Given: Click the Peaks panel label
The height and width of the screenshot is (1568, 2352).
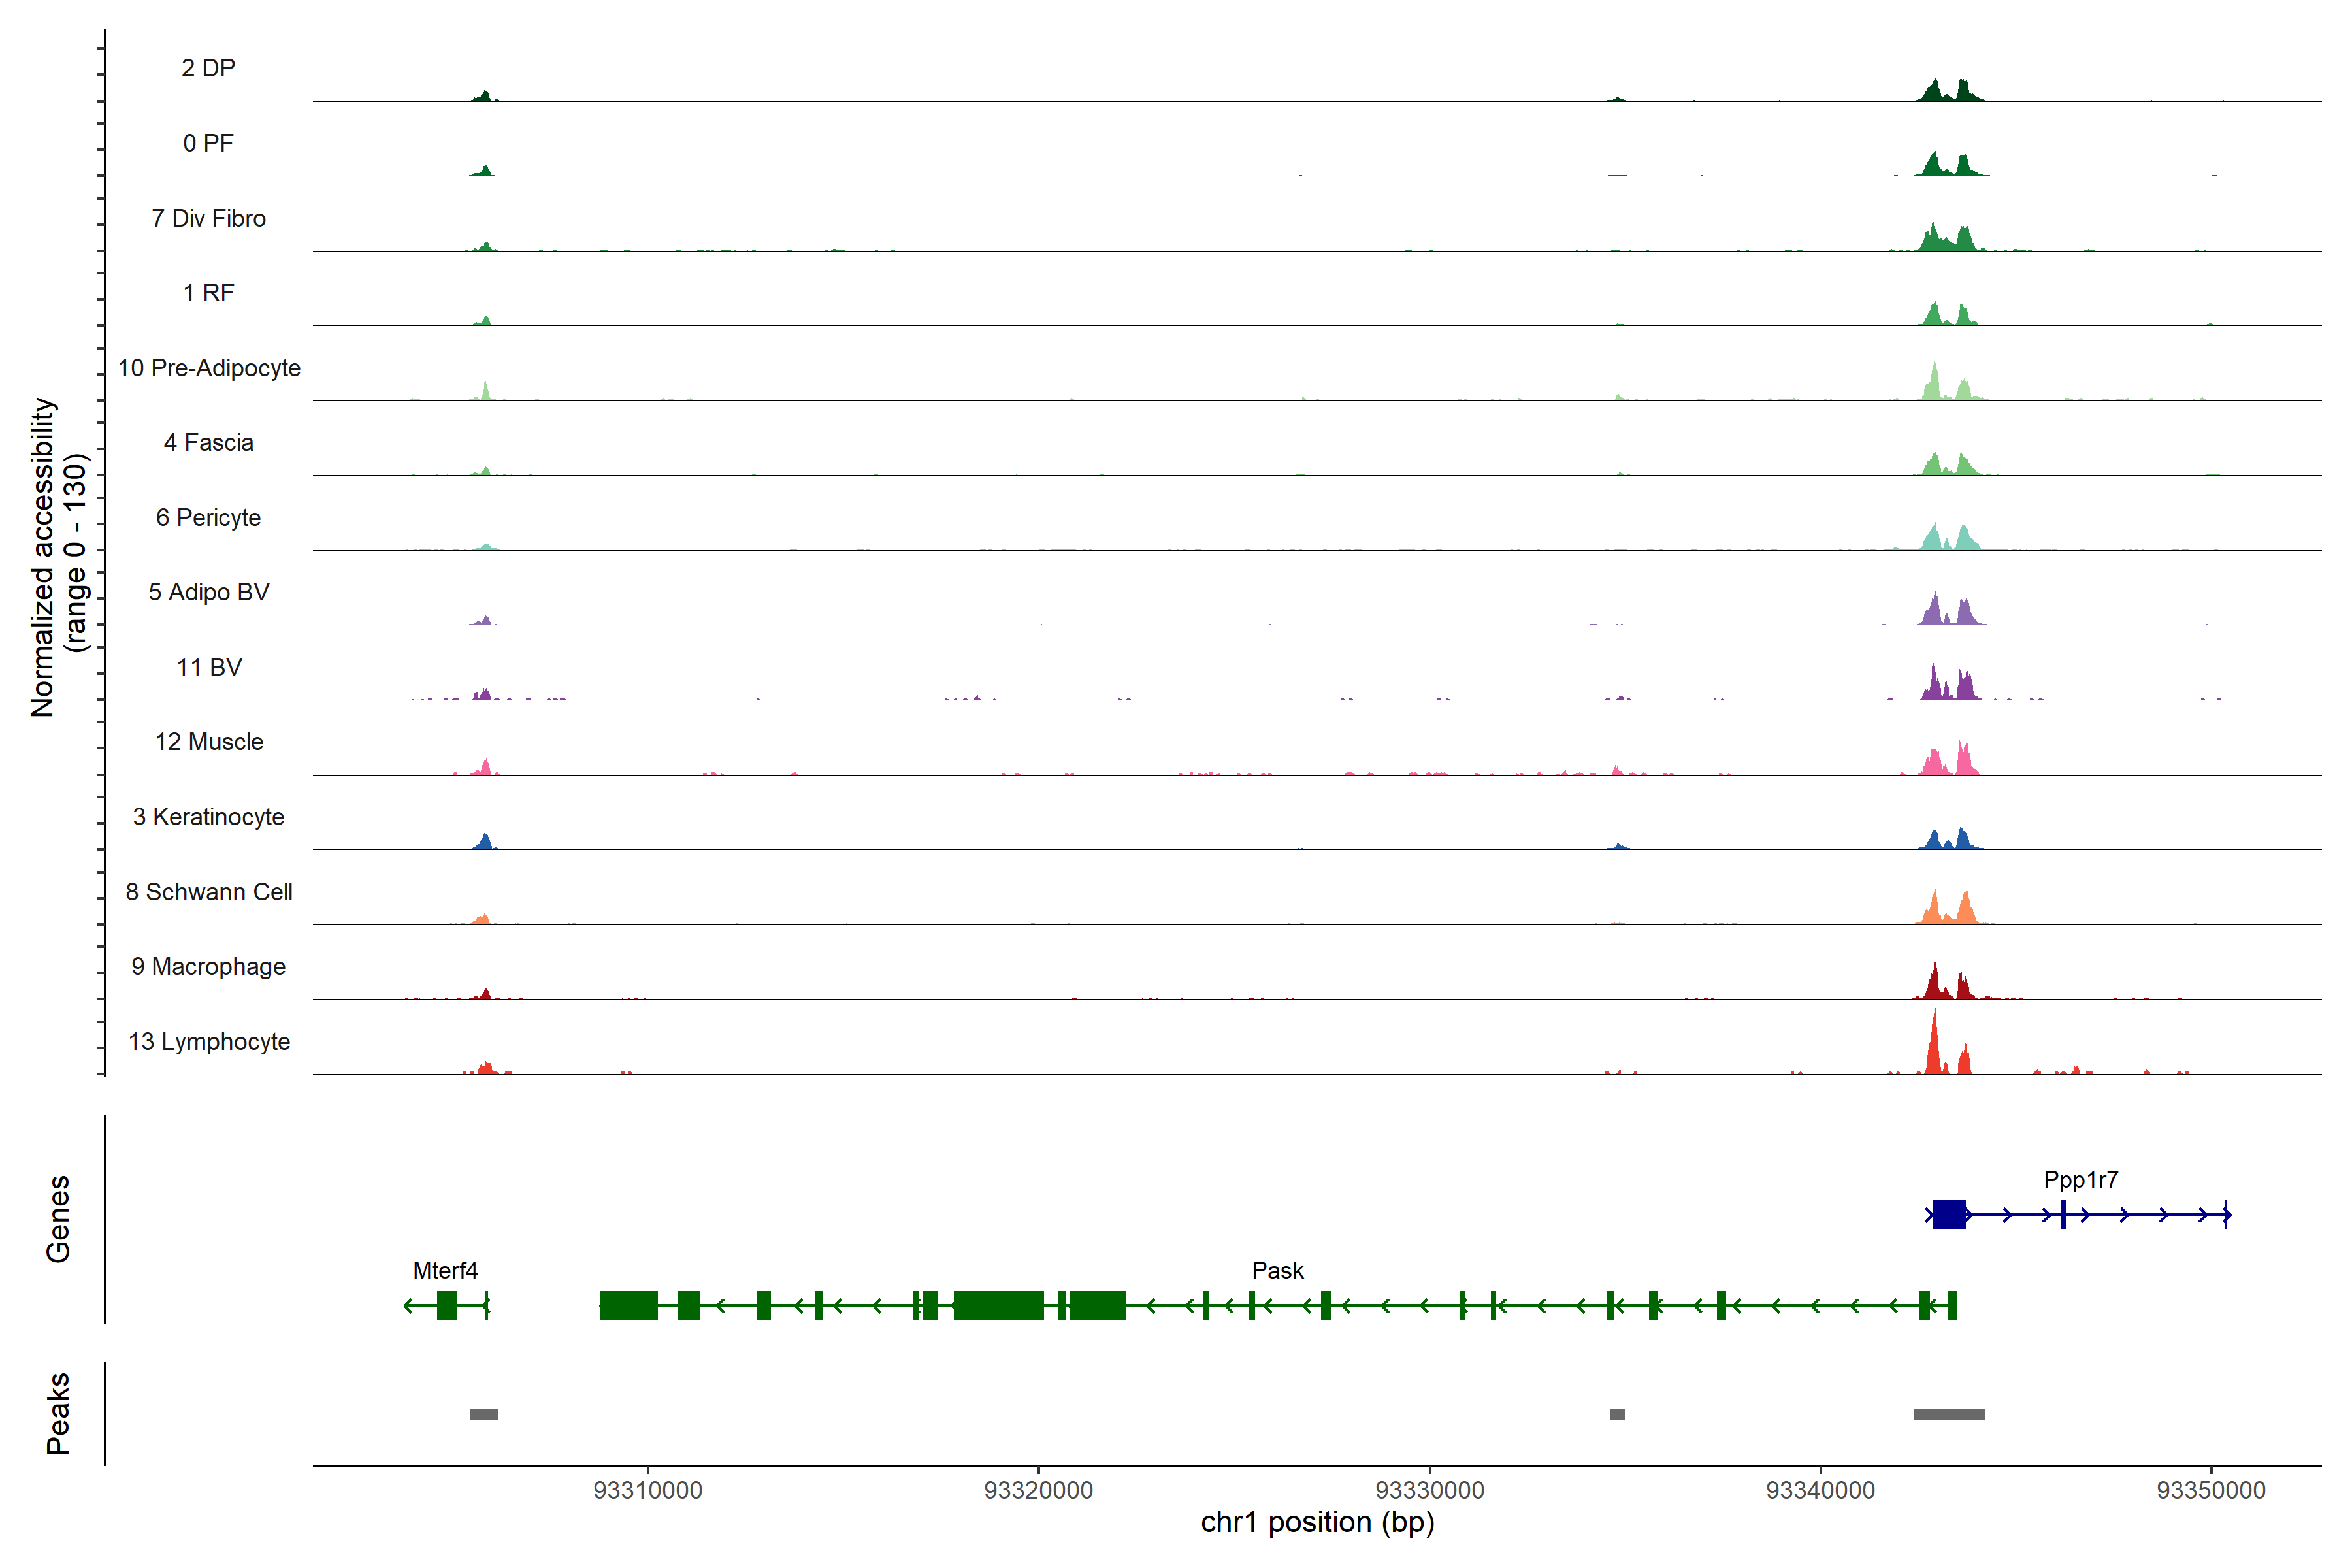Looking at the screenshot, I should pos(58,1413).
